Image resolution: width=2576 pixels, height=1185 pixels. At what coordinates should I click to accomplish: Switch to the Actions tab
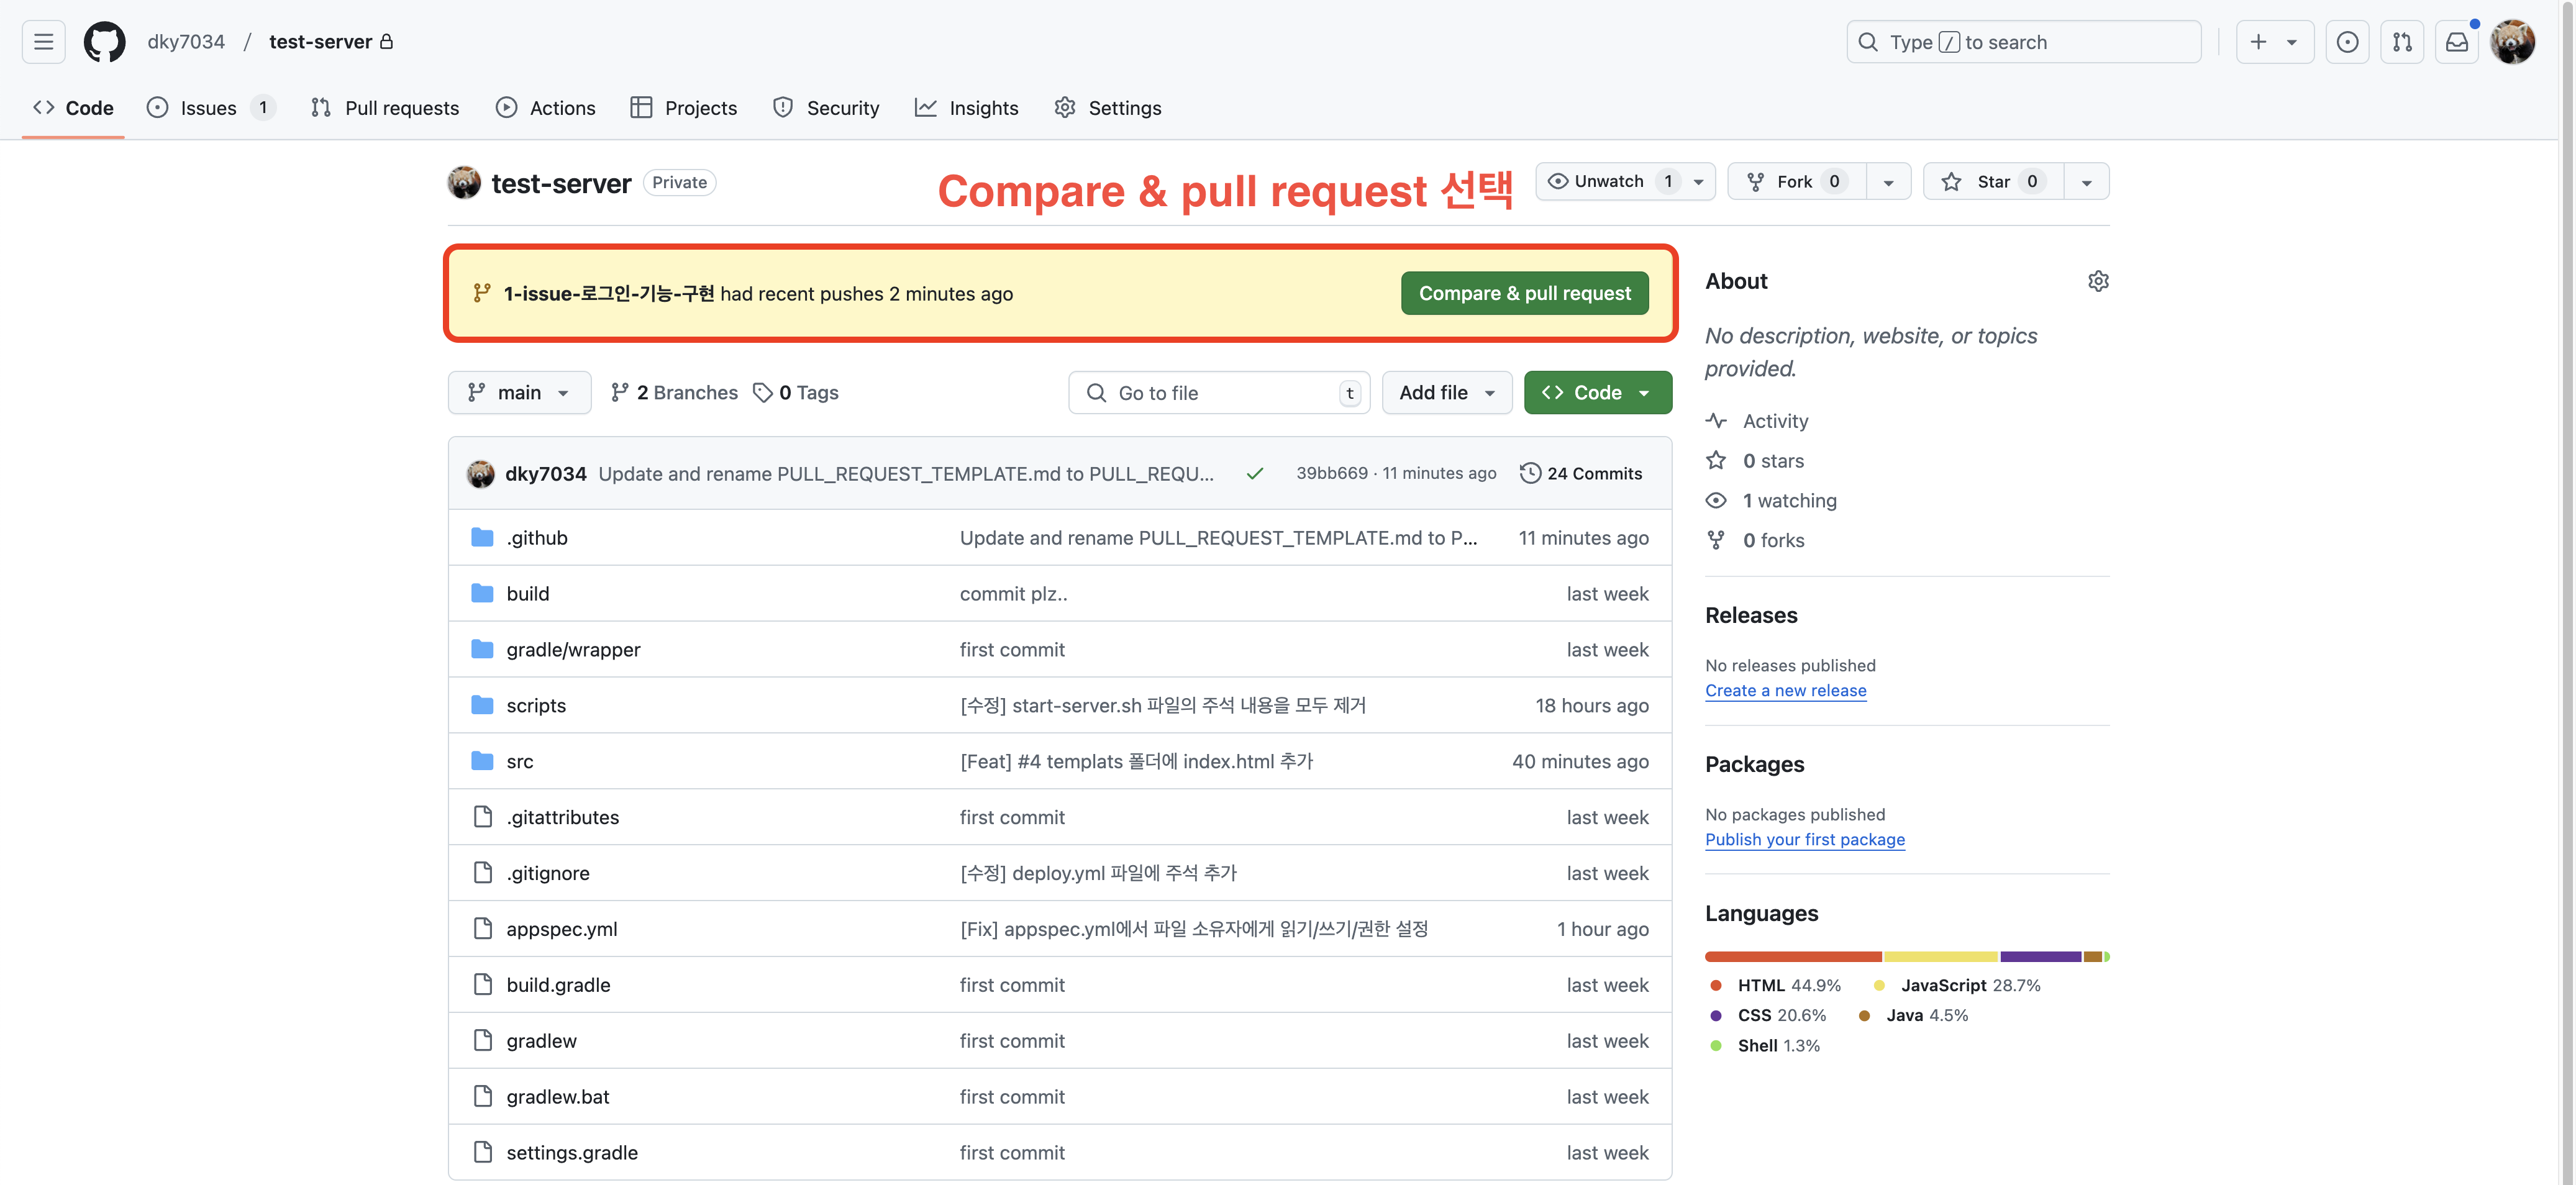click(x=546, y=108)
